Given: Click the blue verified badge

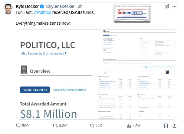Looking at the screenshot, I should tap(41, 6).
